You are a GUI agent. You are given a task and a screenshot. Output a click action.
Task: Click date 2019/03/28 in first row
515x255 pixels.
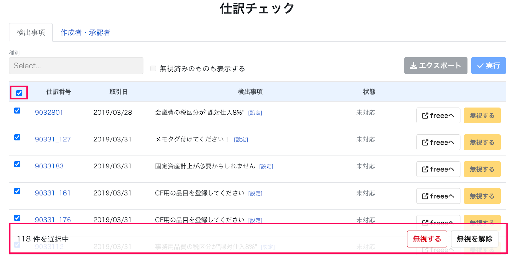click(x=113, y=113)
